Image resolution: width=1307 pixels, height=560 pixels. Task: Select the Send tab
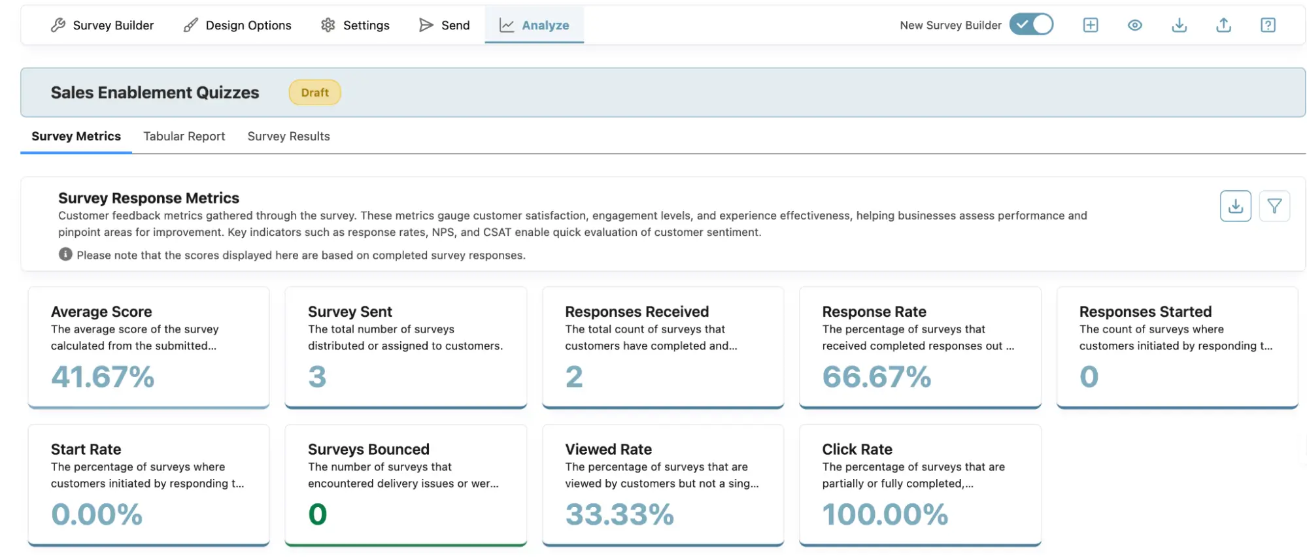[x=444, y=25]
